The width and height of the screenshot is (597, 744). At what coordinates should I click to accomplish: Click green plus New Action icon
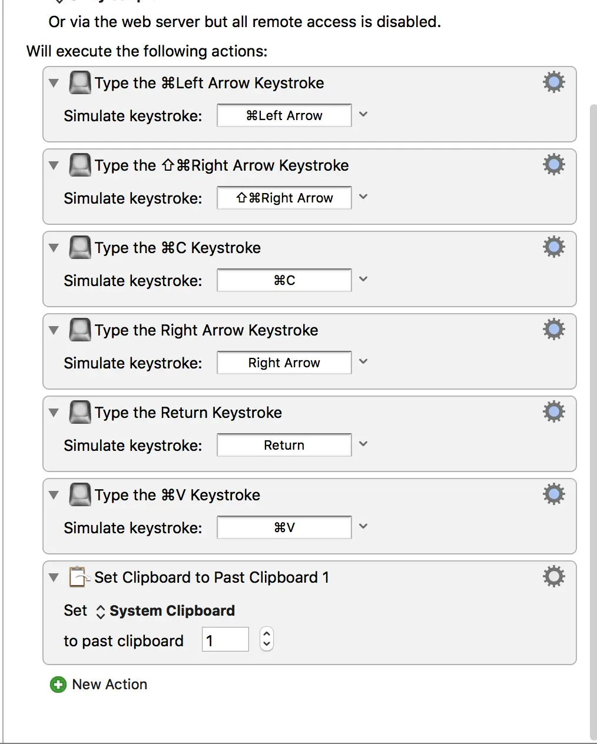(x=58, y=685)
